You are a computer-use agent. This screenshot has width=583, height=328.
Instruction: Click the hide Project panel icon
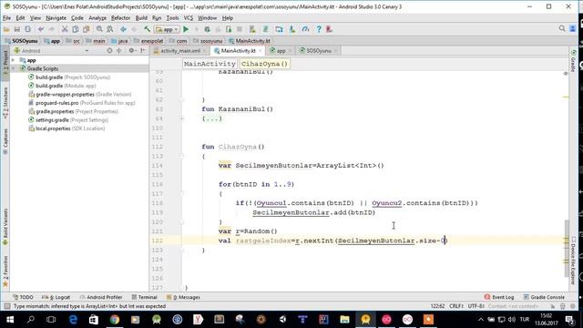tap(143, 51)
